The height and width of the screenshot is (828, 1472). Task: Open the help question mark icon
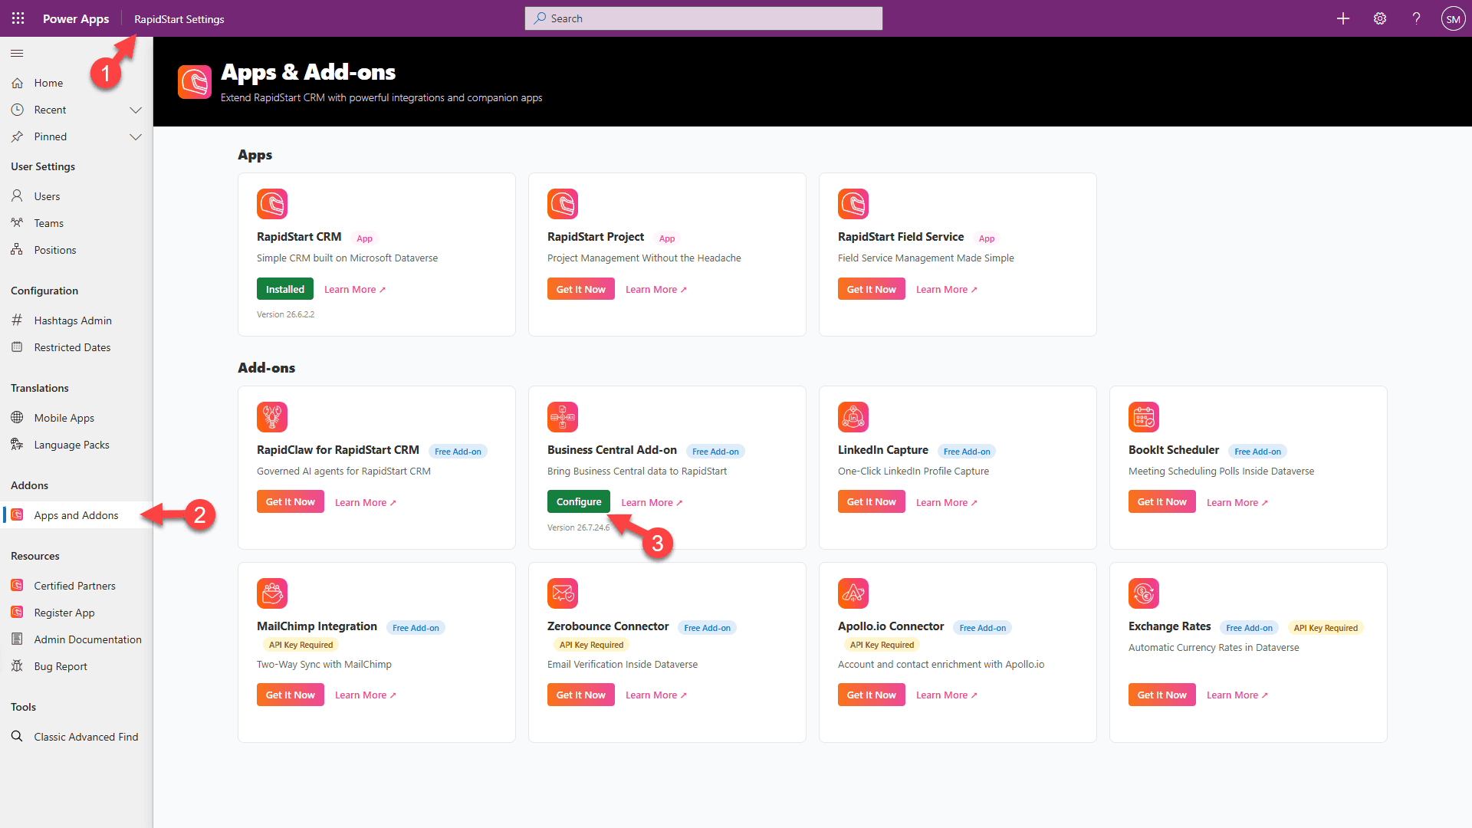pos(1417,18)
